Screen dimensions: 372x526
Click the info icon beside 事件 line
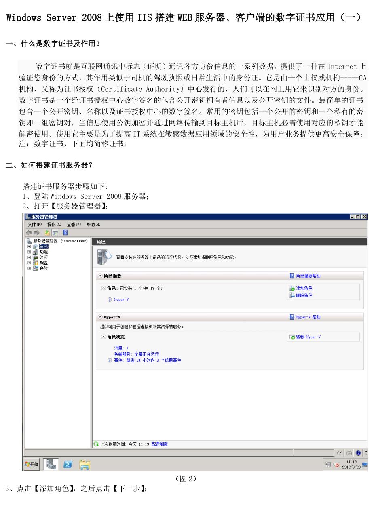110,360
